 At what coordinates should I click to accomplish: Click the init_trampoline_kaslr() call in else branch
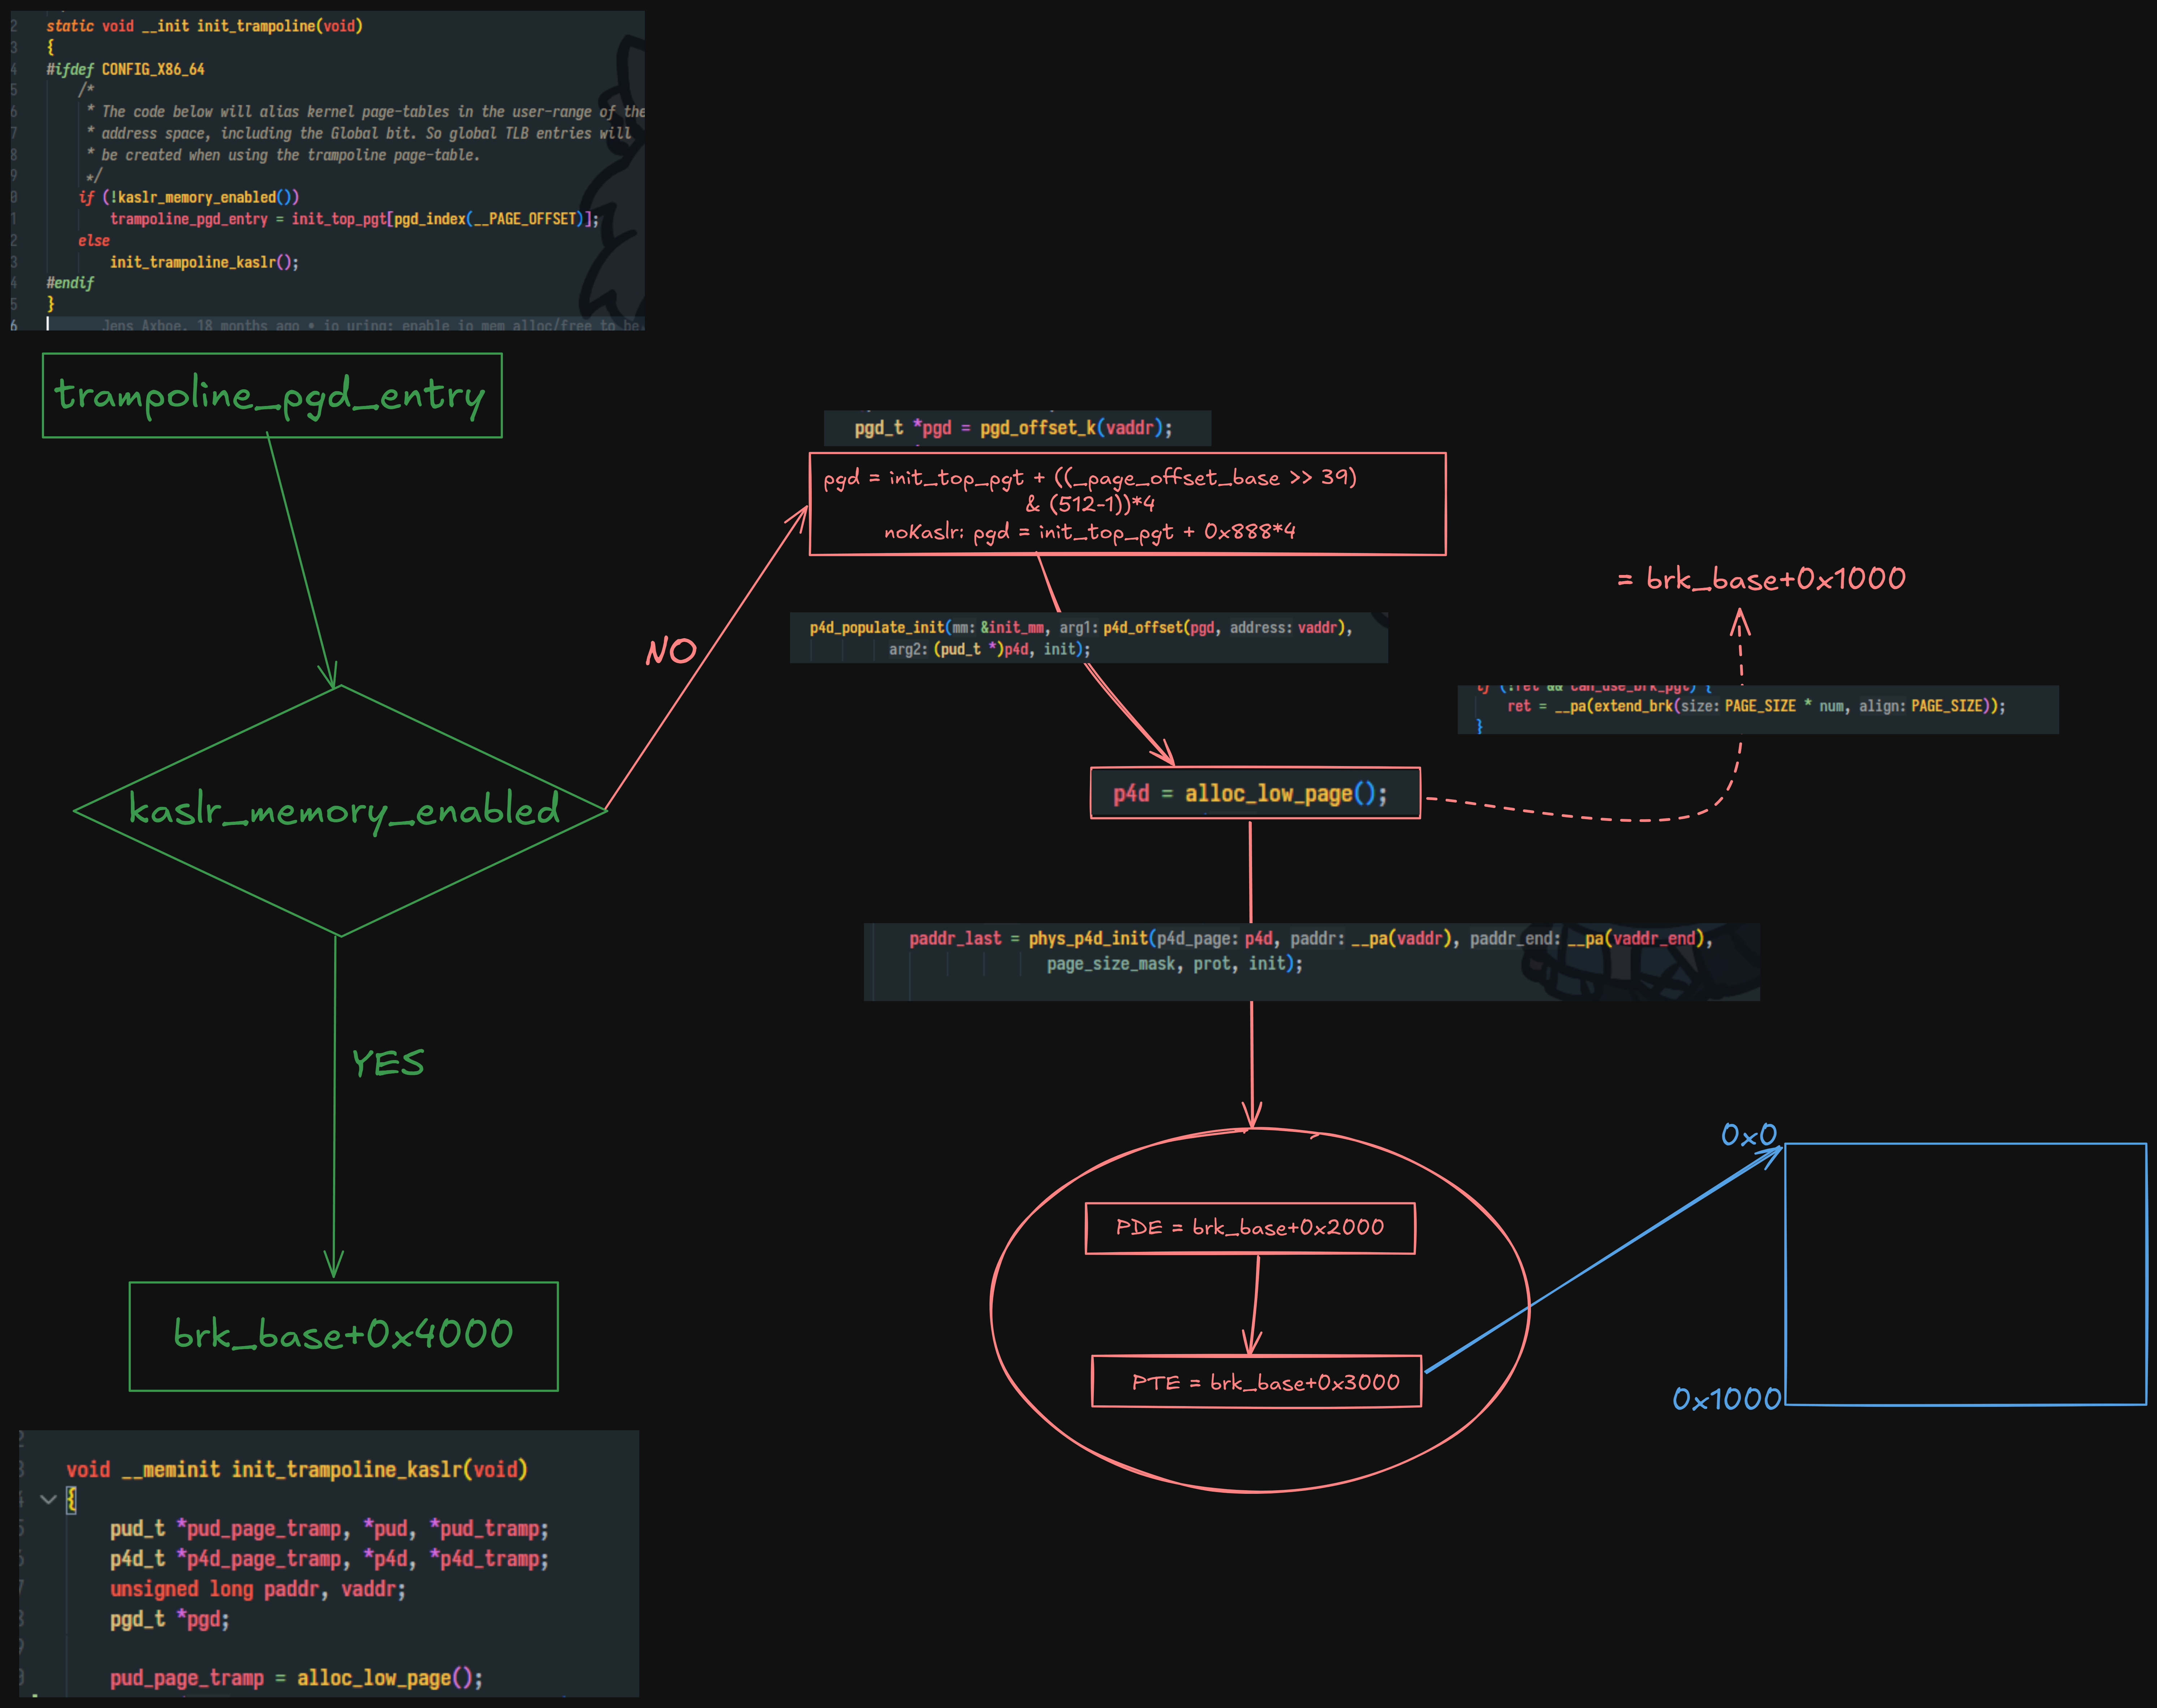click(204, 262)
